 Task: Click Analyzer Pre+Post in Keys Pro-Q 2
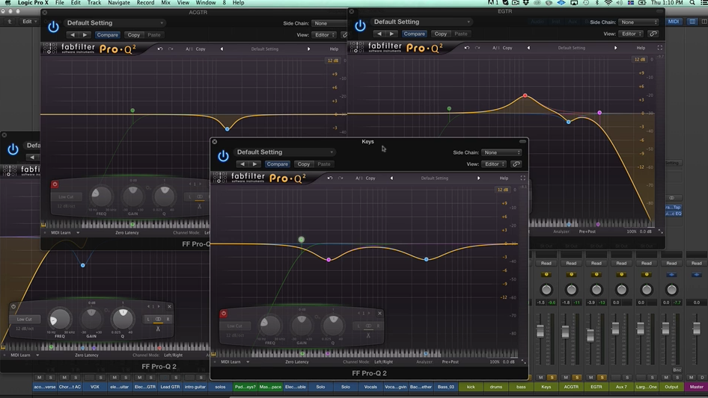pos(451,361)
